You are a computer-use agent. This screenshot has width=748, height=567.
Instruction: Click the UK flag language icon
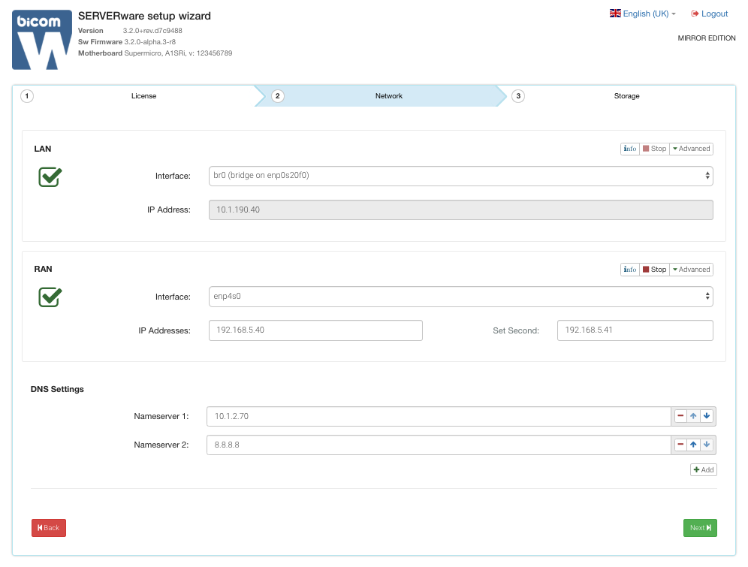click(615, 14)
